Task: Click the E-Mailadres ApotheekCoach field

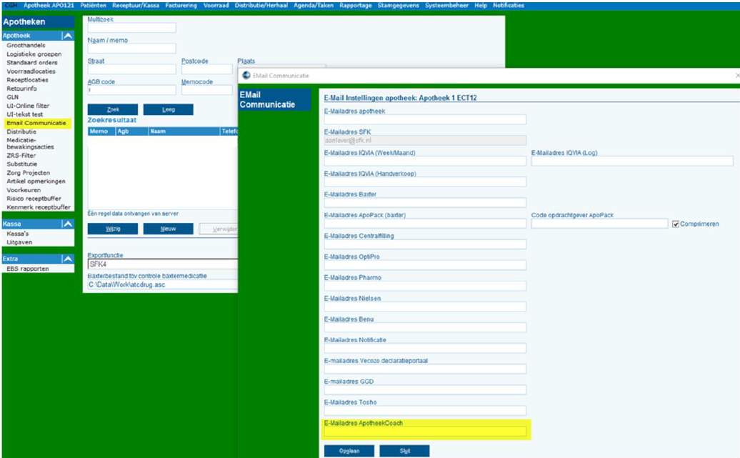Action: pyautogui.click(x=425, y=432)
